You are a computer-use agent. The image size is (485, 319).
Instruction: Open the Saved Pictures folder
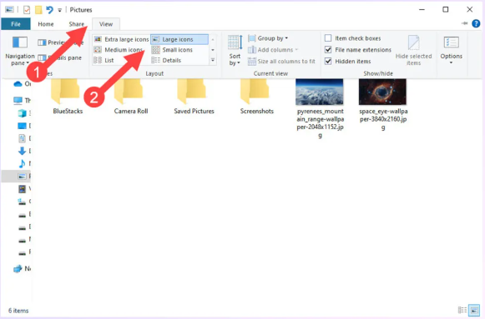tap(194, 97)
